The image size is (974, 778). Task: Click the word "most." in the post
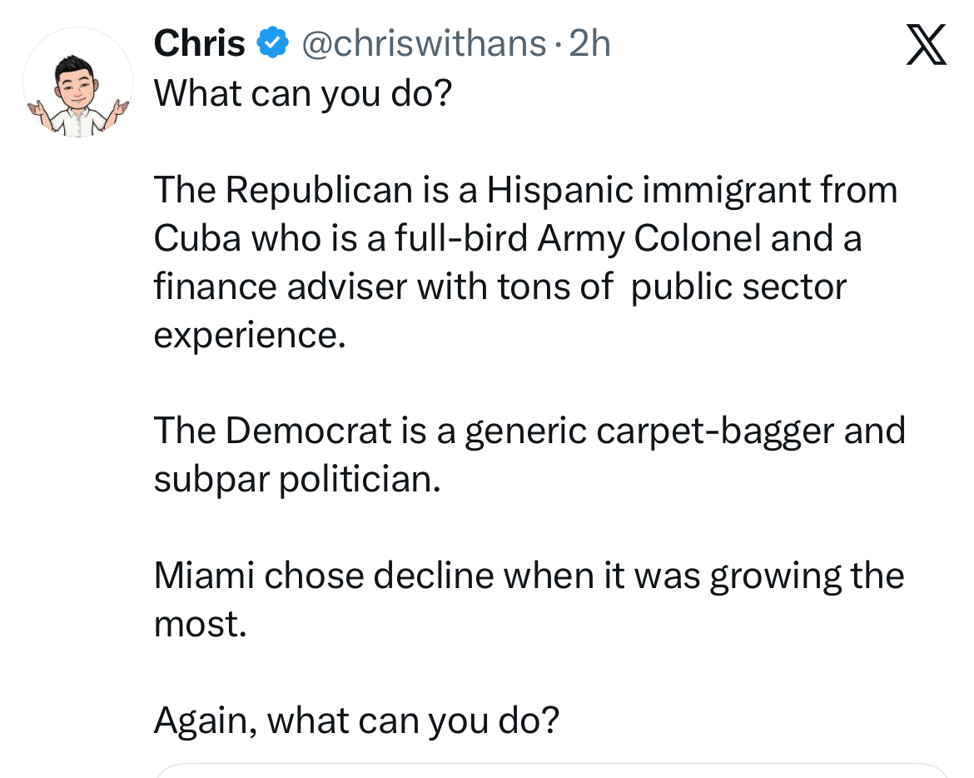[x=201, y=624]
